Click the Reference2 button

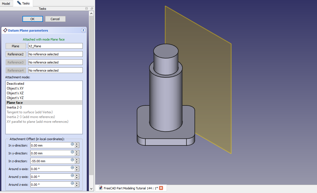coord(16,54)
